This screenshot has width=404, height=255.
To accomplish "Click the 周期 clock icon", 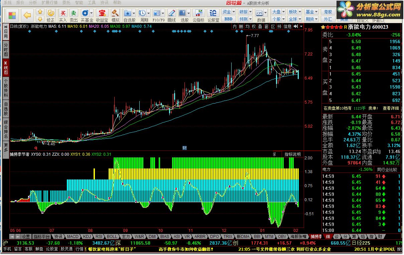I will point(142,13).
